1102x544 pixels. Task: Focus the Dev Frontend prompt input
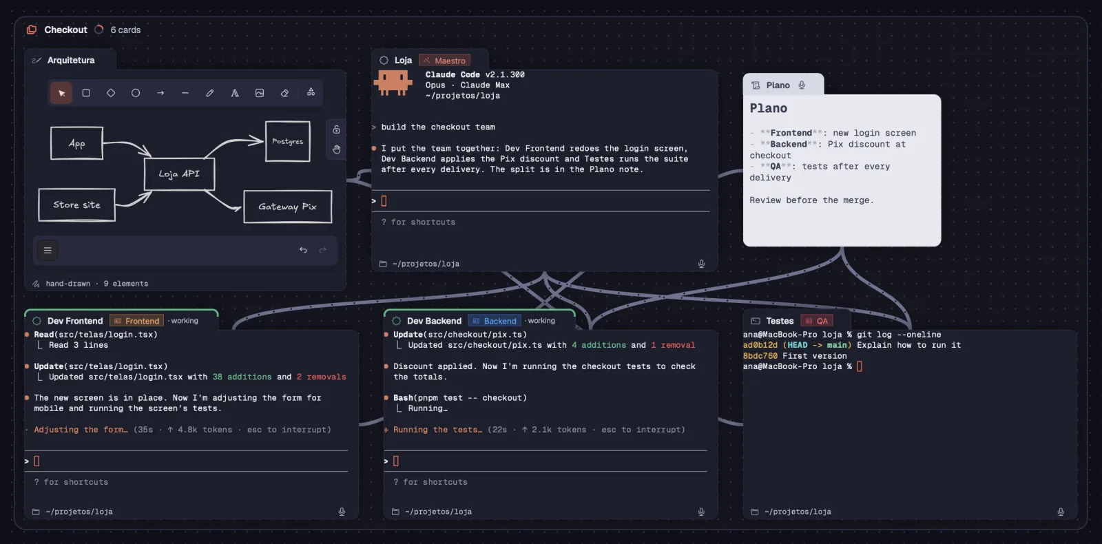(x=186, y=461)
